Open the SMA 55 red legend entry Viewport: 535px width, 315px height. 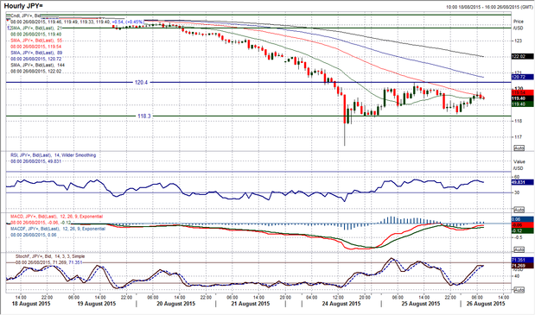[36, 41]
